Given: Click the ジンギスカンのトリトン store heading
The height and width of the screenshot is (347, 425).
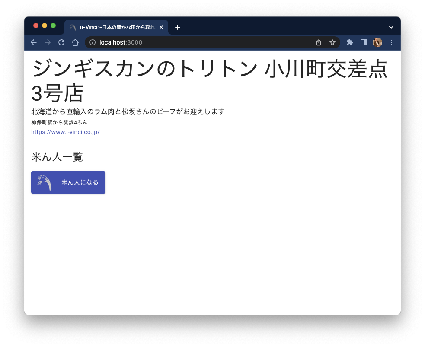Looking at the screenshot, I should pyautogui.click(x=210, y=81).
